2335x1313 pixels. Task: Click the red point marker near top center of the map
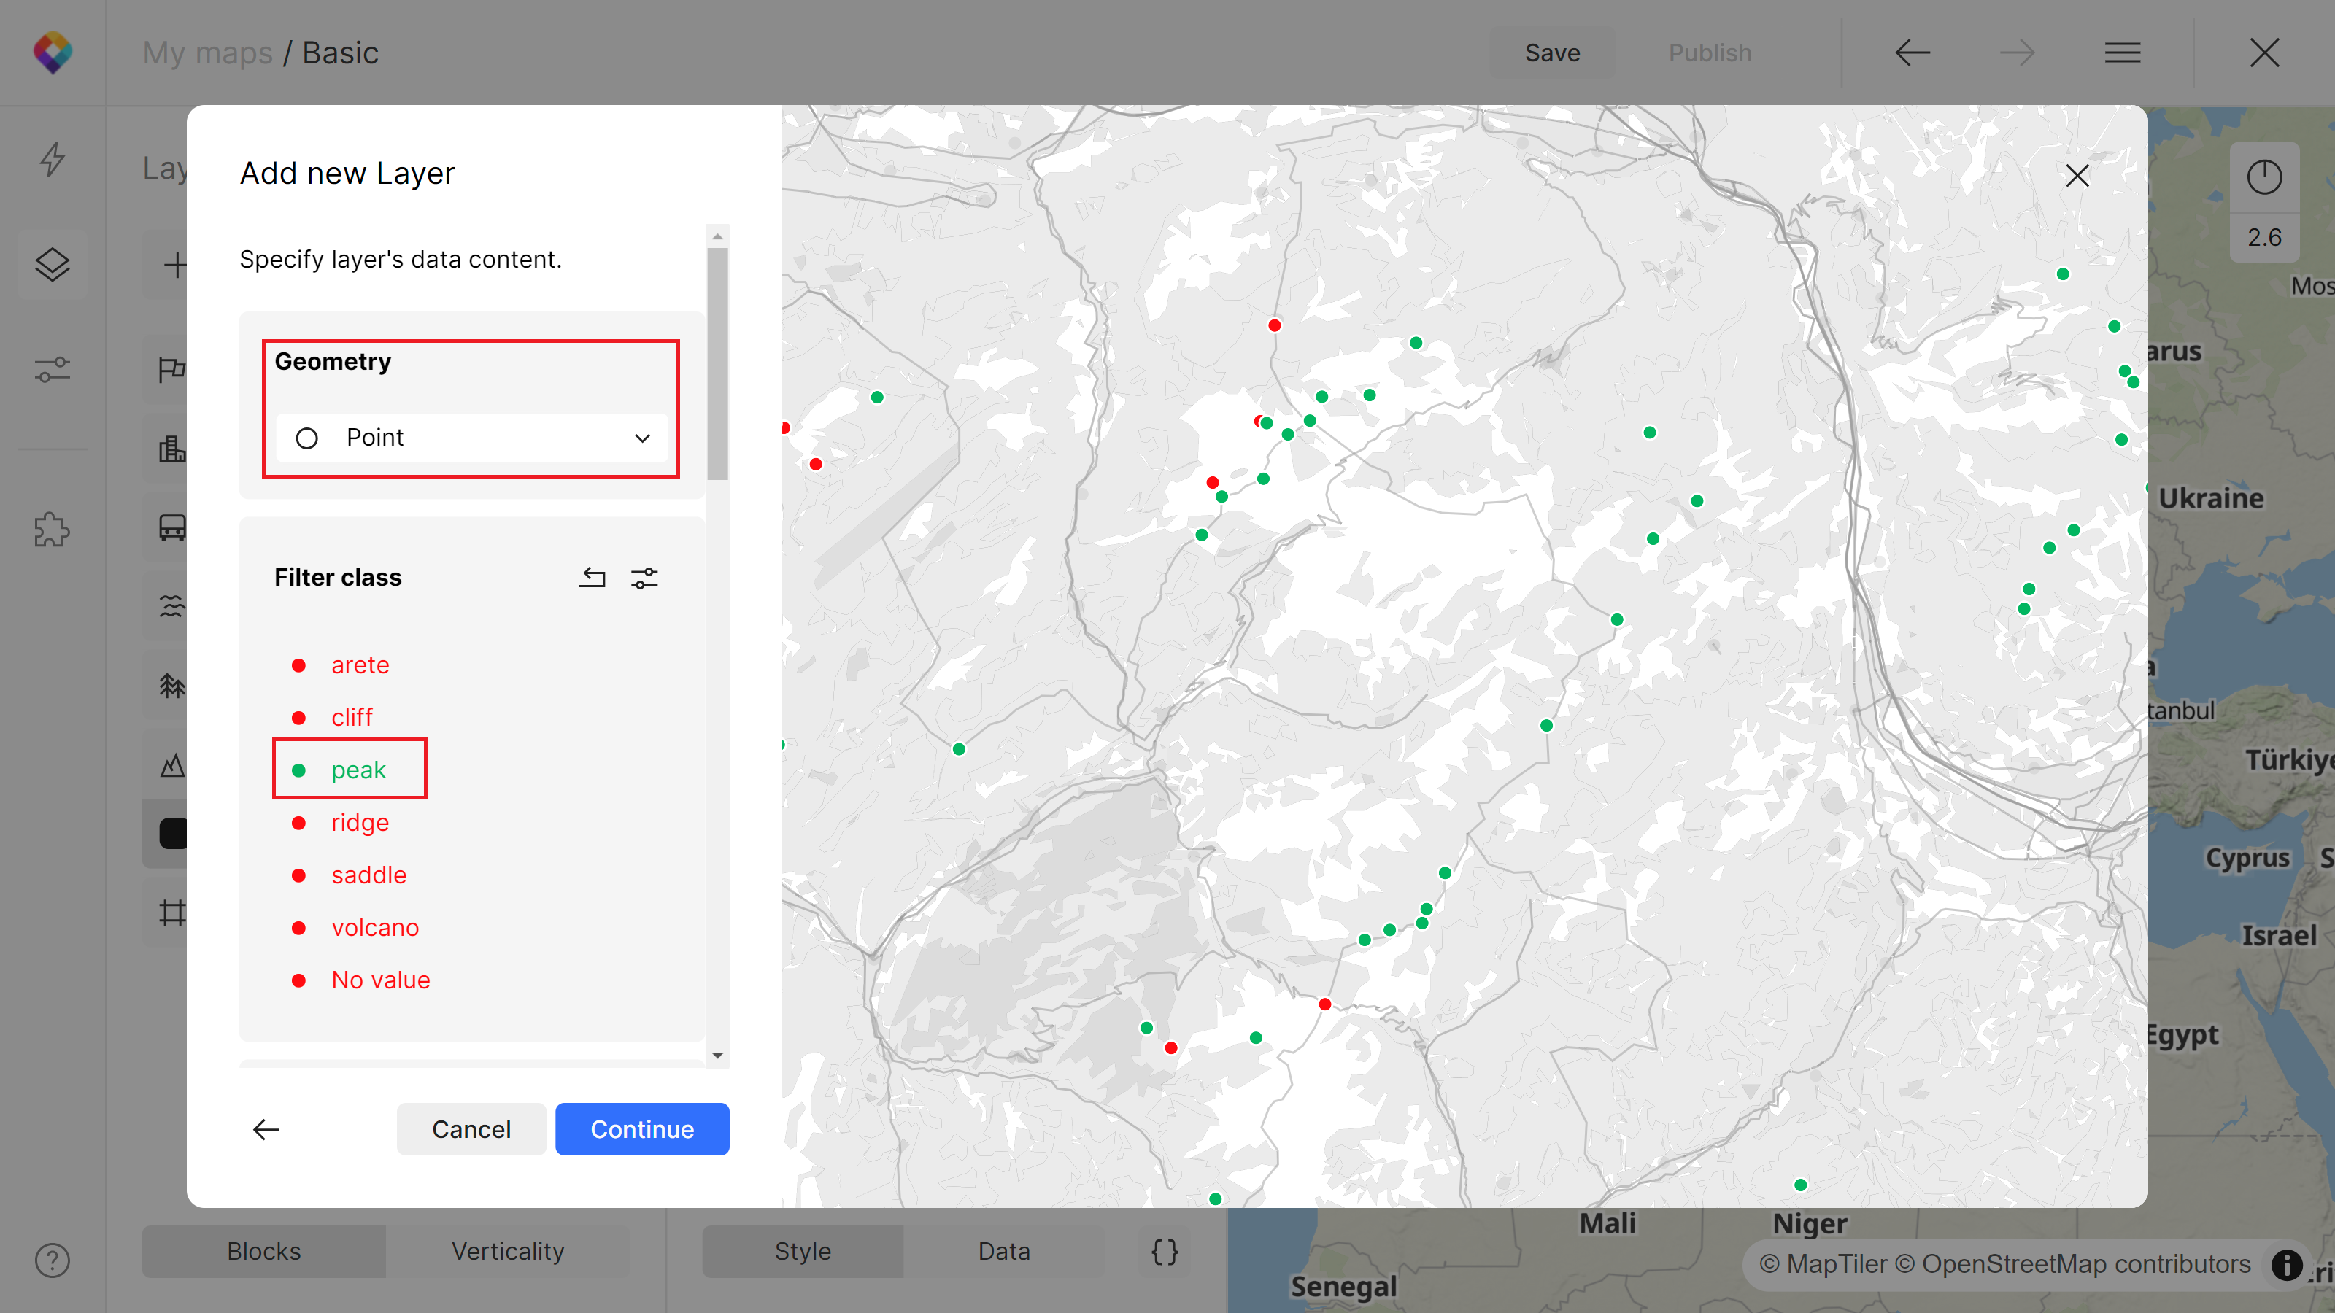point(1275,325)
